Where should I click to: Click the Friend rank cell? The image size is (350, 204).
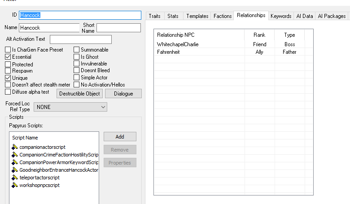pyautogui.click(x=260, y=44)
